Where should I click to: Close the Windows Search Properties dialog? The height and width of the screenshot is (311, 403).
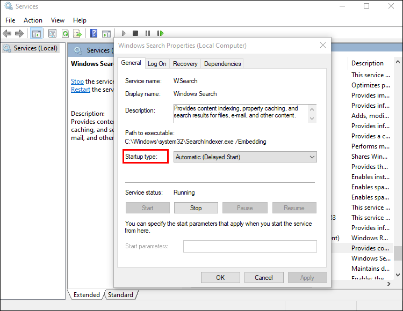[x=323, y=46]
